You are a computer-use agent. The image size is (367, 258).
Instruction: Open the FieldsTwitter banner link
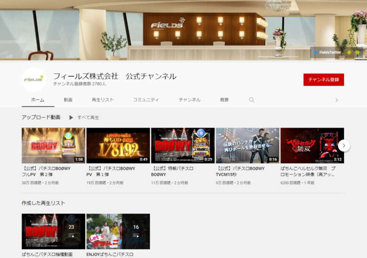pos(327,53)
